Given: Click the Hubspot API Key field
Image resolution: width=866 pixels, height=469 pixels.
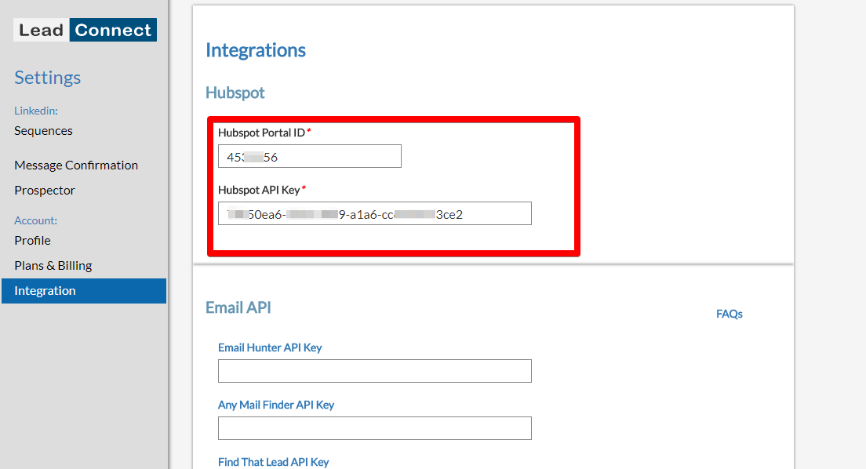Looking at the screenshot, I should coord(375,213).
